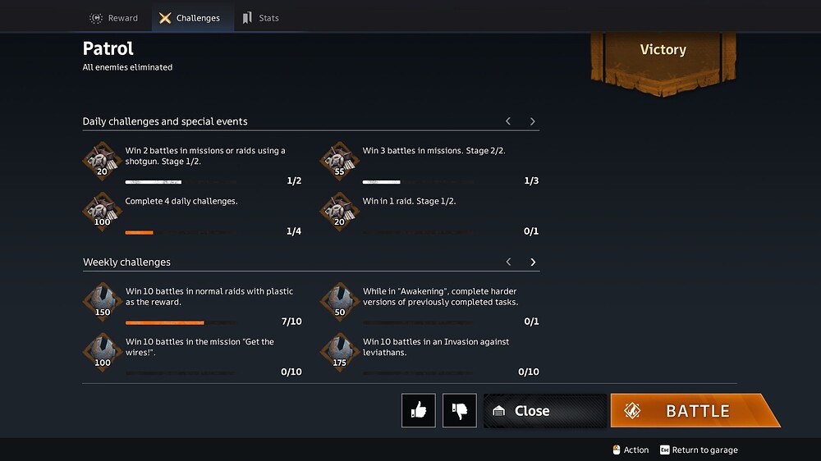Open the Stats tab

(x=260, y=18)
